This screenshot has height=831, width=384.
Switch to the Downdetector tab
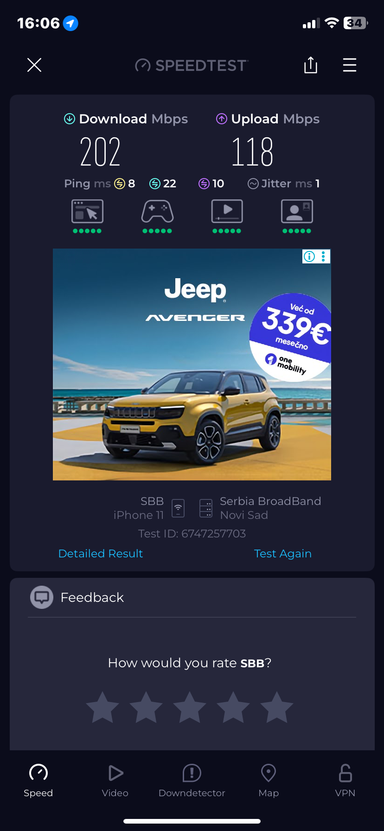[x=192, y=781]
